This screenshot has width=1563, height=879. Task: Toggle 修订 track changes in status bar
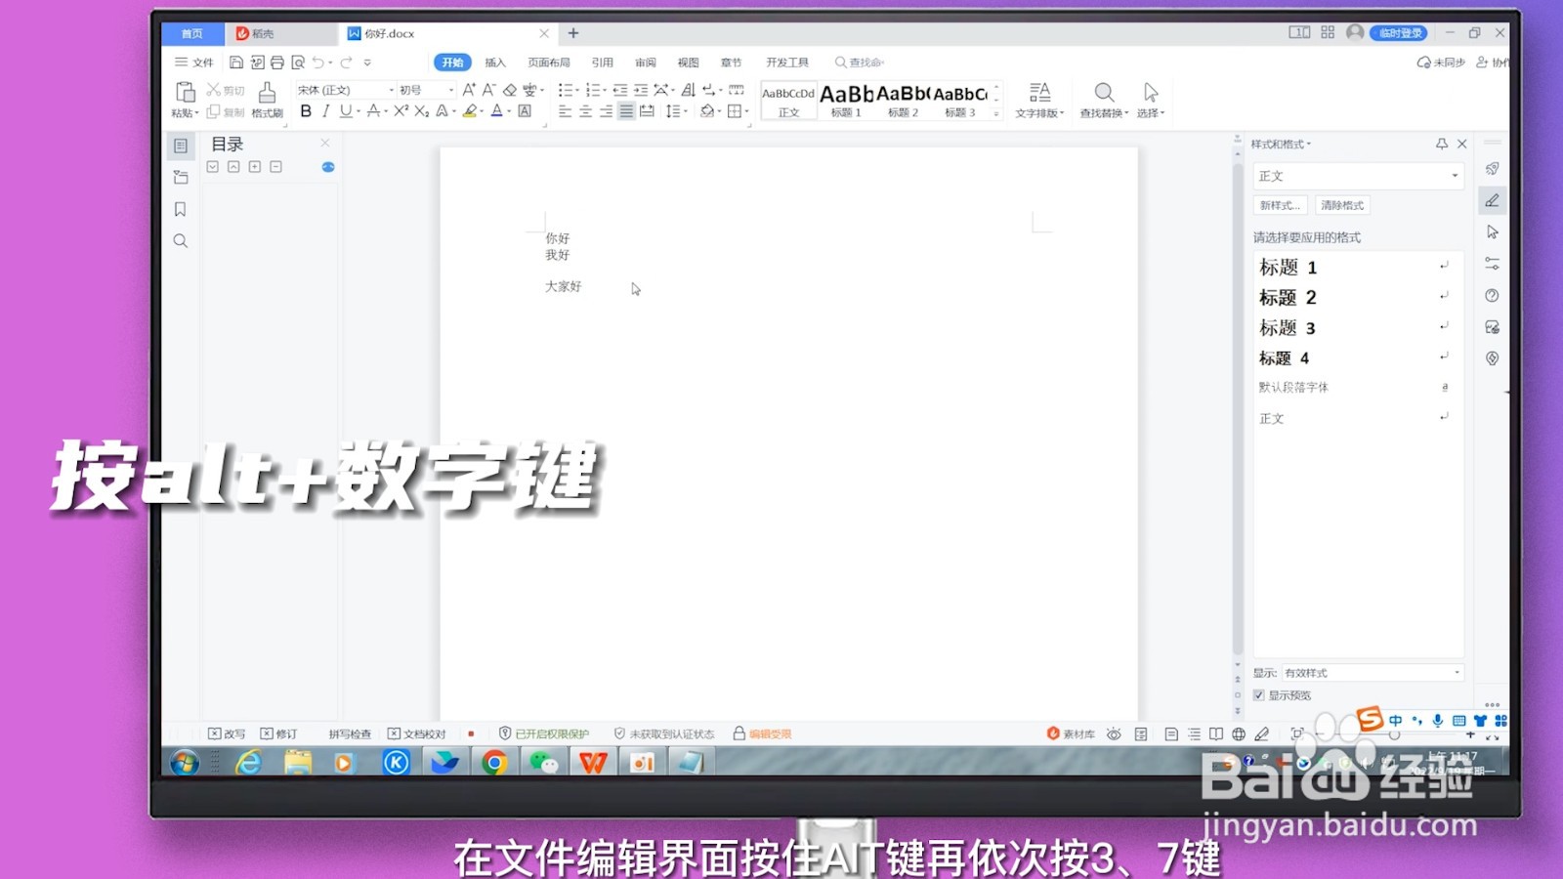[x=278, y=734]
